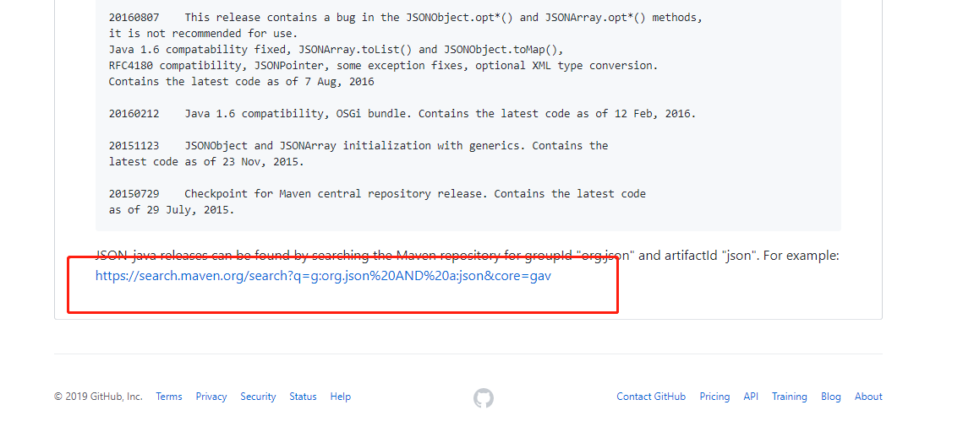Click 'Contains the latest code as of 7 Aug, 2016'
Image resolution: width=974 pixels, height=432 pixels.
[x=241, y=81]
